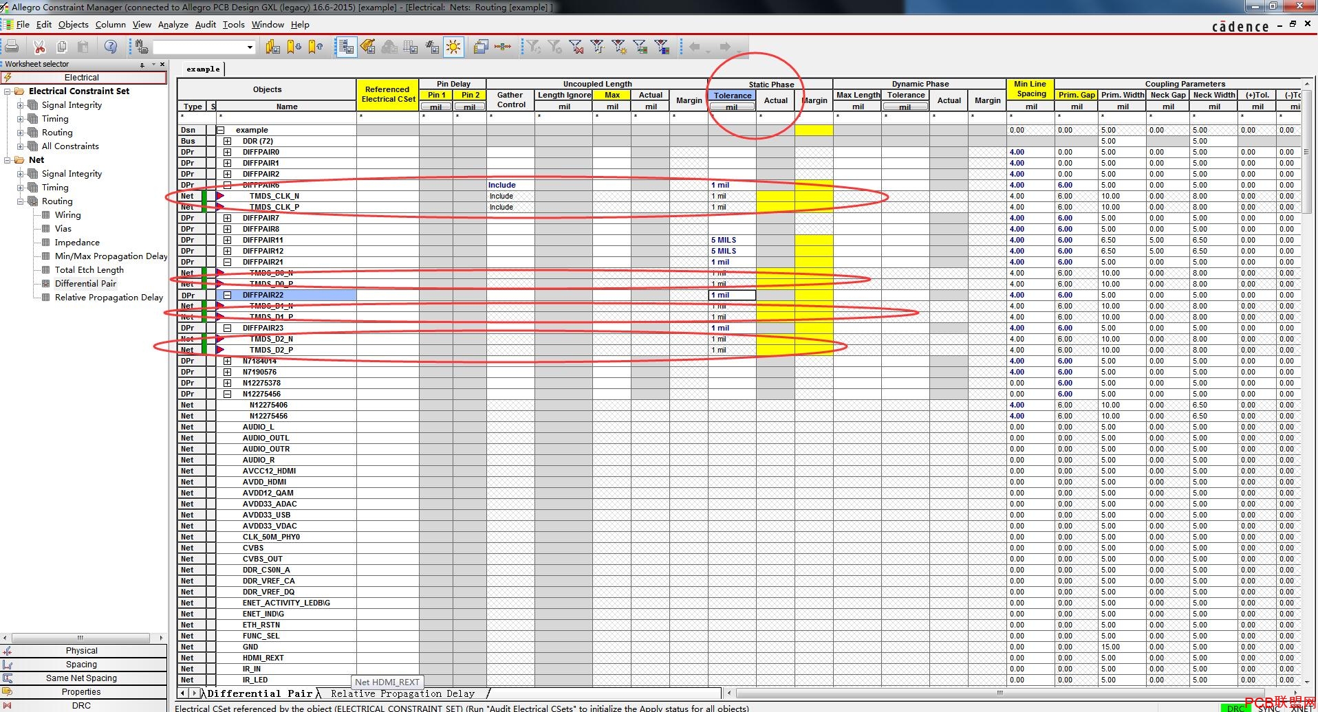Click the Copy toolbar icon
The image size is (1318, 712).
click(61, 47)
